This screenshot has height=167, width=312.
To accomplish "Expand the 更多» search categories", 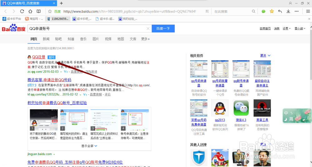I will point(145,39).
